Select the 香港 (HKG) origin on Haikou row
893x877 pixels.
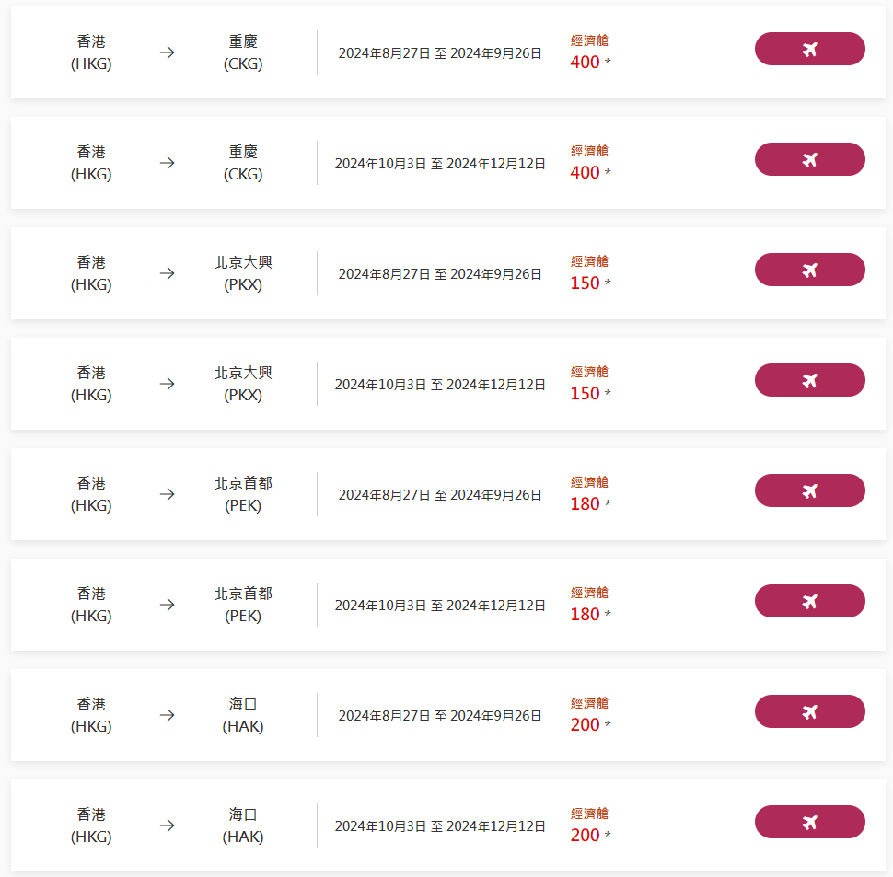point(90,714)
